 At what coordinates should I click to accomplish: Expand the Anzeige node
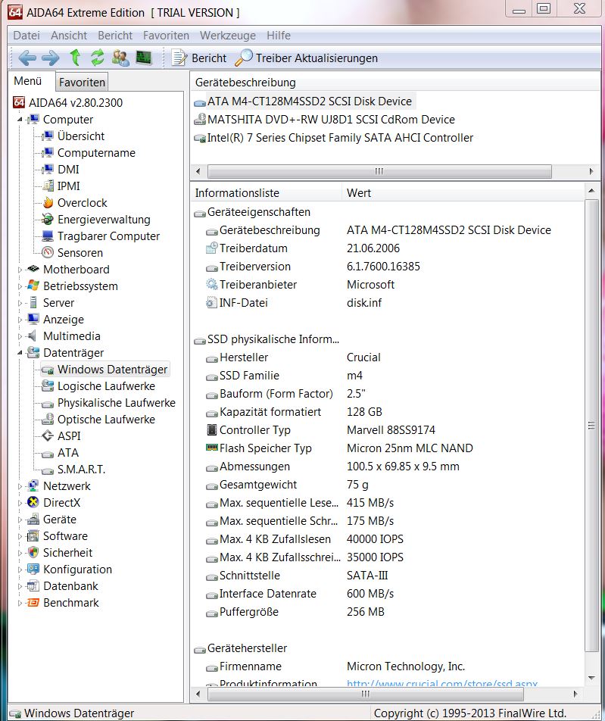20,320
